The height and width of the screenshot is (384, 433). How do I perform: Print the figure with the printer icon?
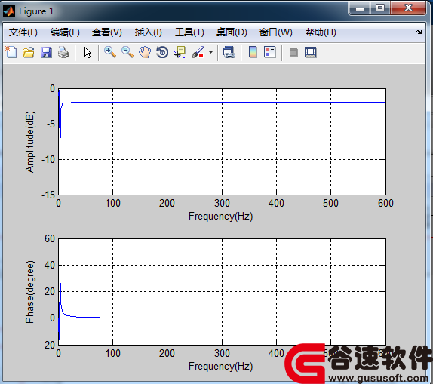[x=63, y=52]
